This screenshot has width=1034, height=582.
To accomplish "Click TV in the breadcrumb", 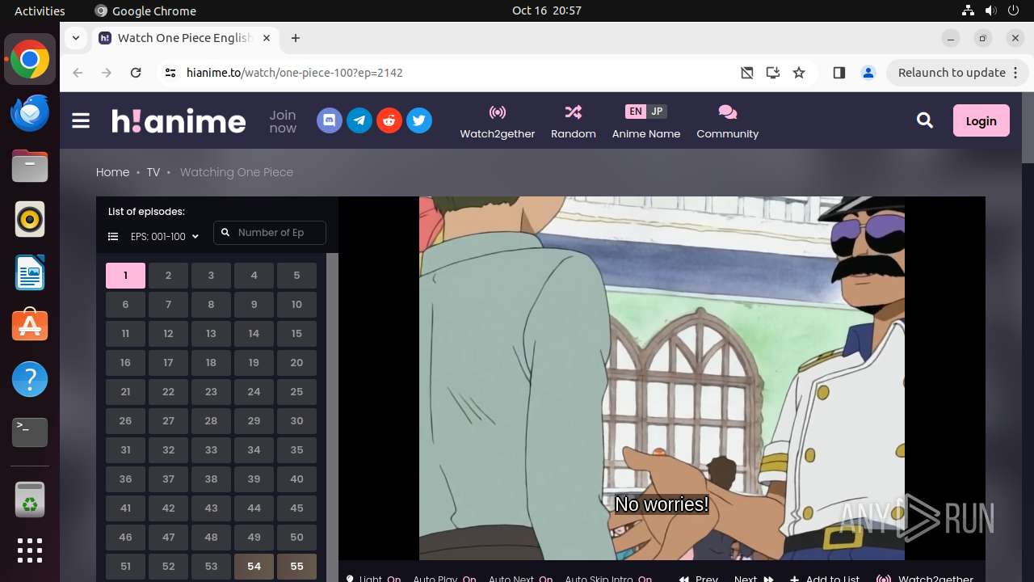I will [x=153, y=172].
